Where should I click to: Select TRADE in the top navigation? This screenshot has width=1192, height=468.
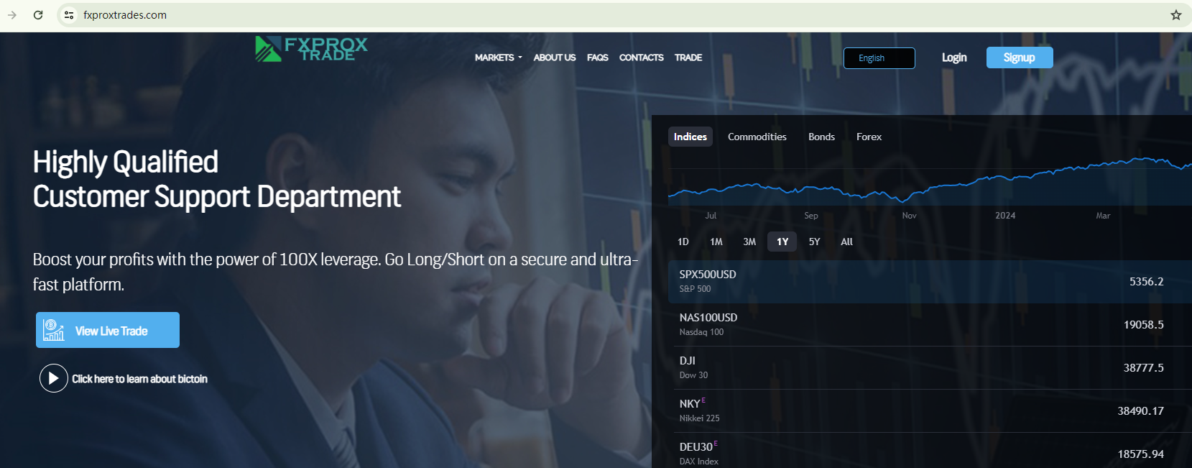(x=688, y=58)
